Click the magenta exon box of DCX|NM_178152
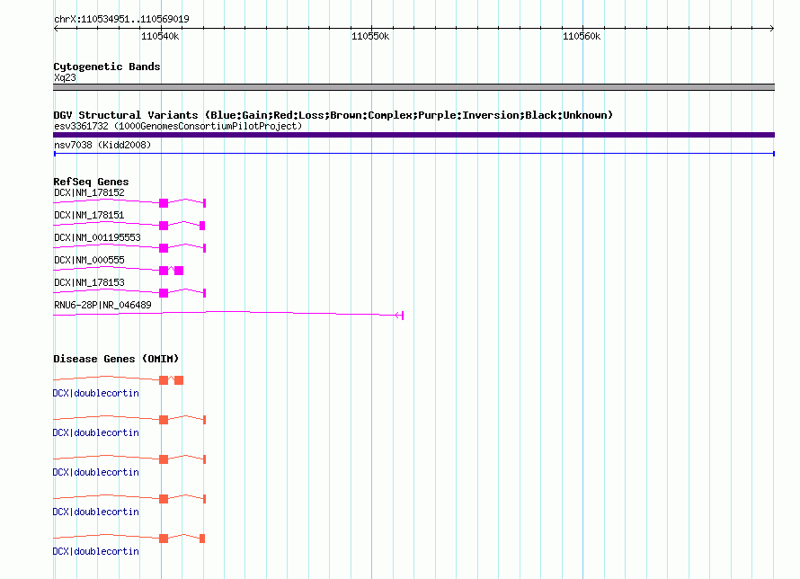The height and width of the screenshot is (579, 800). [164, 203]
